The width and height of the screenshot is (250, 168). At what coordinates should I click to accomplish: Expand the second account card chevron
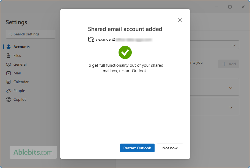(231, 108)
